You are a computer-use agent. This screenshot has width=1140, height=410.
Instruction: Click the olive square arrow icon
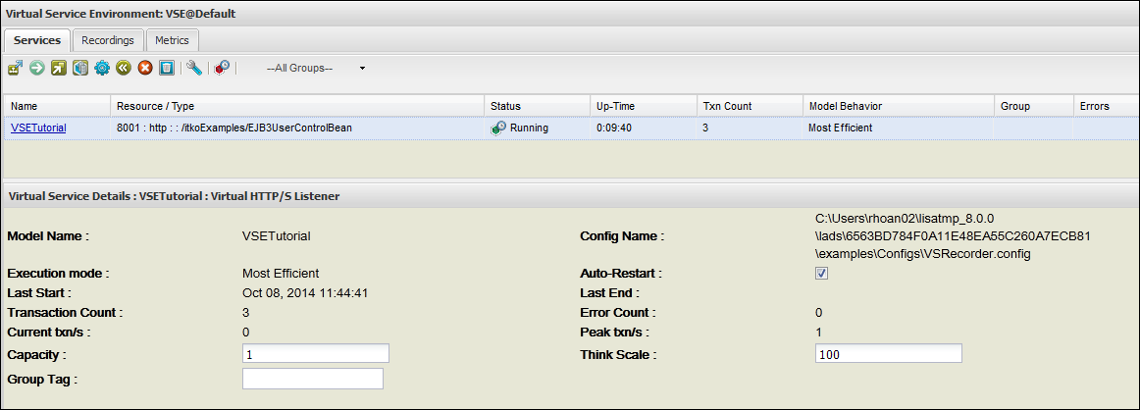(x=59, y=68)
